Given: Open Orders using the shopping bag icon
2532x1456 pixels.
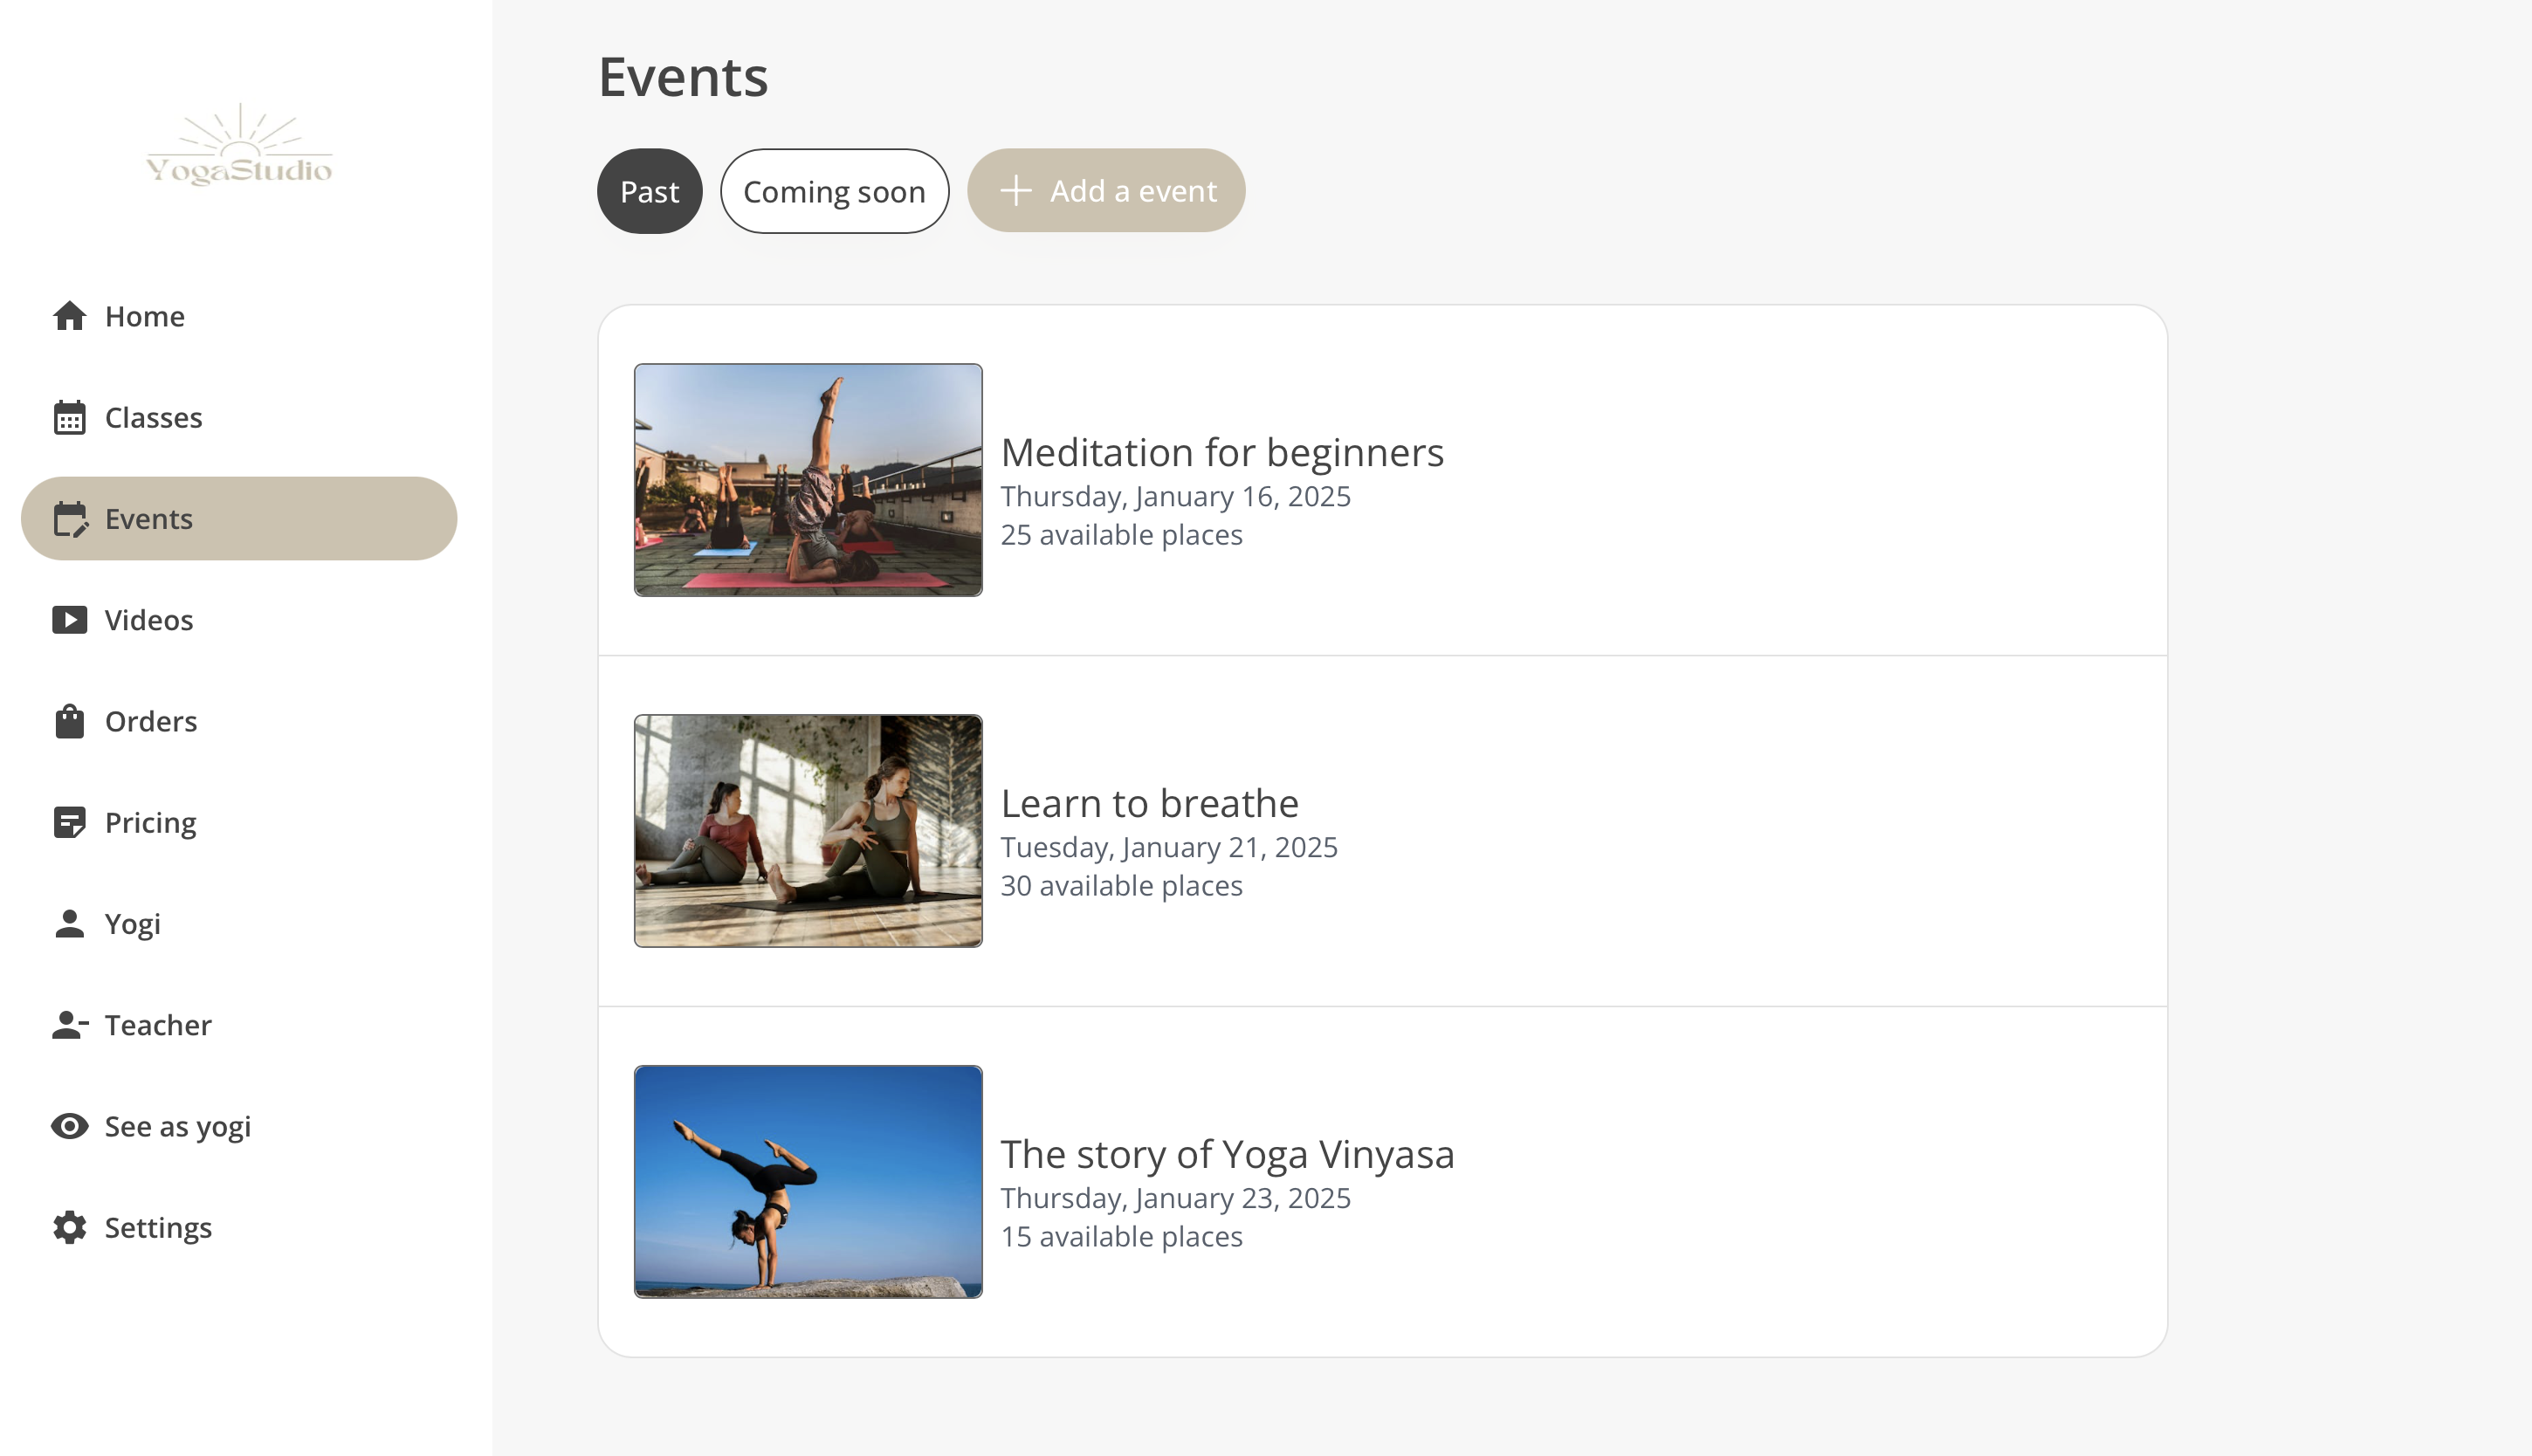Looking at the screenshot, I should [69, 721].
